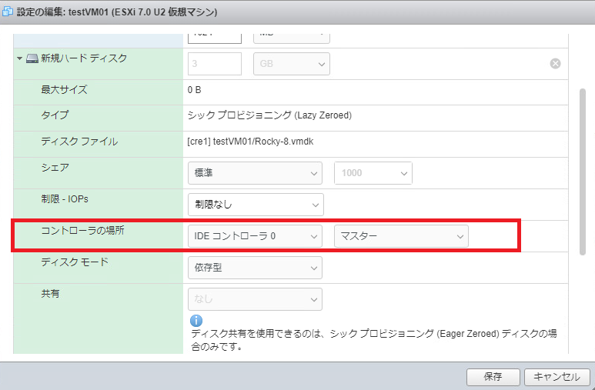This screenshot has width=595, height=390.
Task: Click the キャンセル button
Action: 557,377
